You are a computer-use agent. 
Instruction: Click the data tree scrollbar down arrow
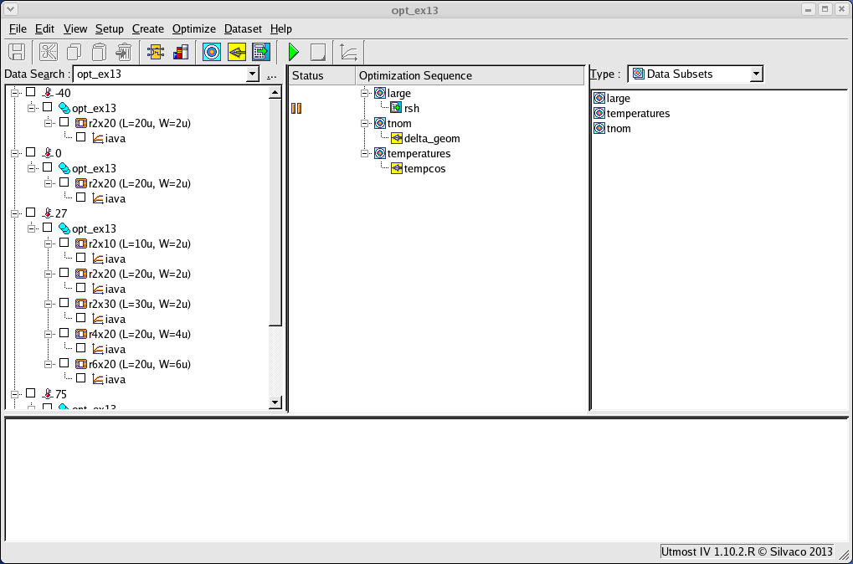[x=275, y=402]
